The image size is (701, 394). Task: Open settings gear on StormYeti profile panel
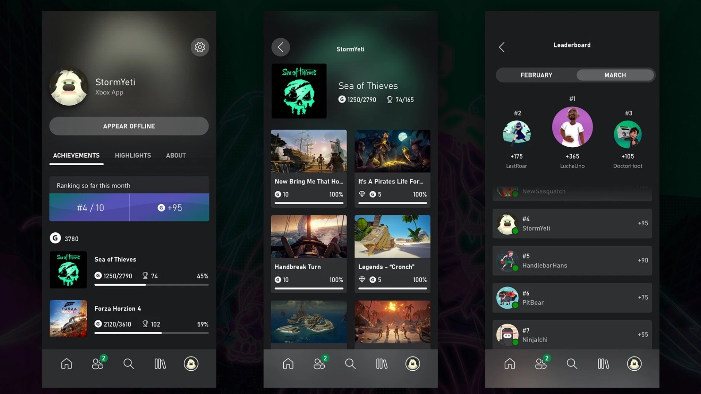pyautogui.click(x=200, y=47)
